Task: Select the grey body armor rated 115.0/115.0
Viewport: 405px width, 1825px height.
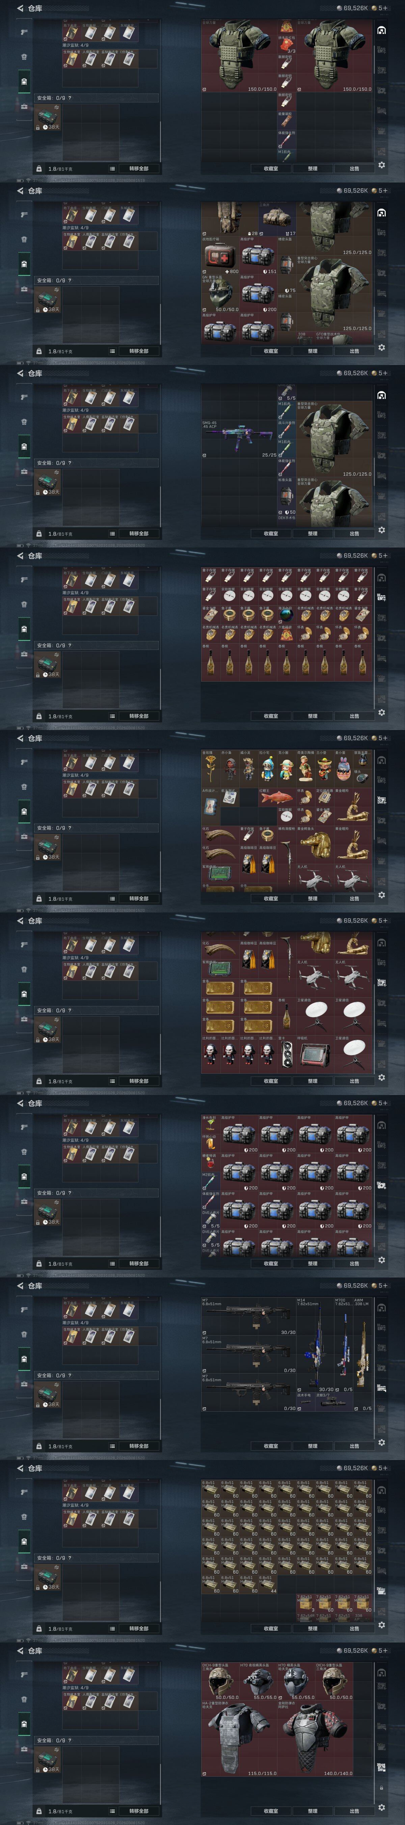Action: point(239,1739)
